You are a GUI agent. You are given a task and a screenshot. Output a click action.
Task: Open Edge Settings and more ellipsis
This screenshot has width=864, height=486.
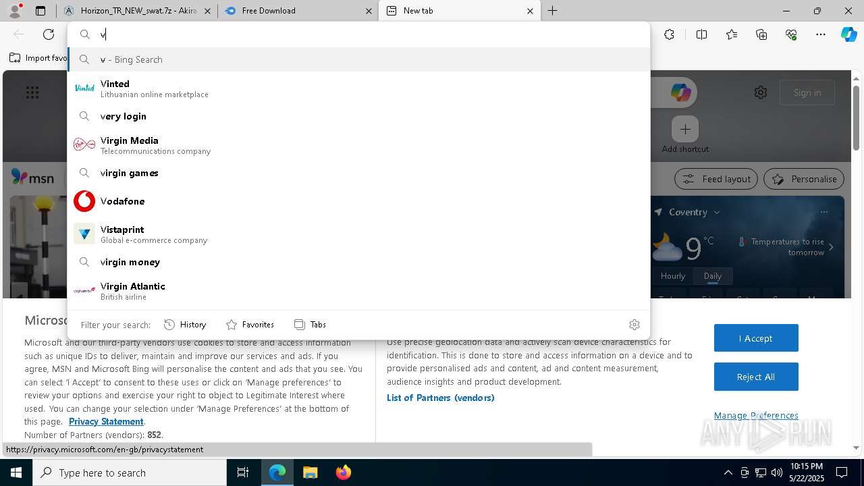pyautogui.click(x=821, y=34)
